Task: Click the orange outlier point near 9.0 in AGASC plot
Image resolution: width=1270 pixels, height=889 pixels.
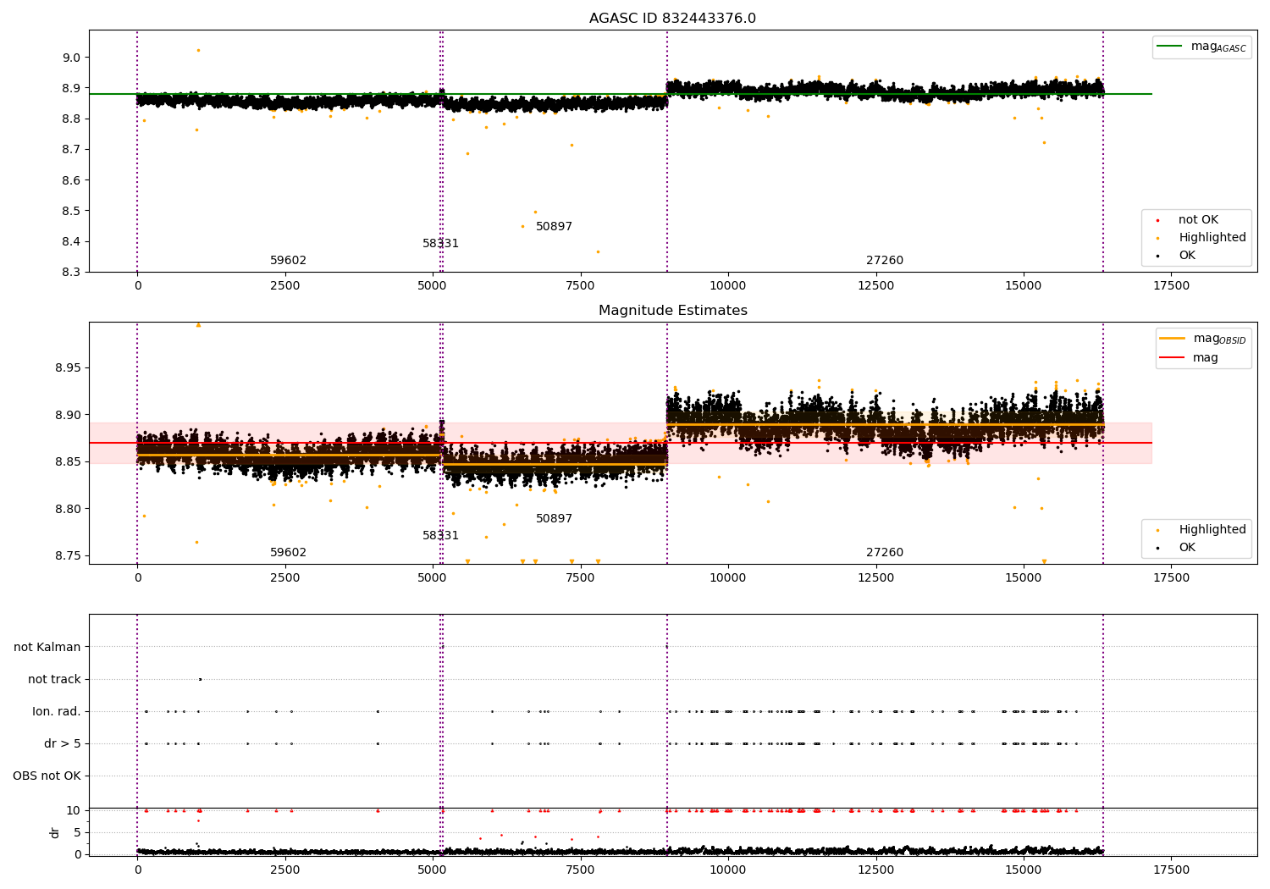Action: [x=198, y=50]
